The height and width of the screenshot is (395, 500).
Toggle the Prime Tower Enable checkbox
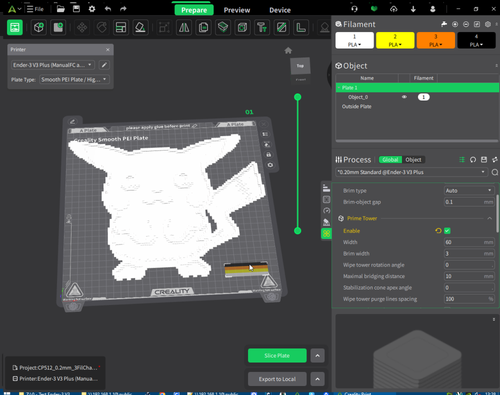click(x=447, y=231)
